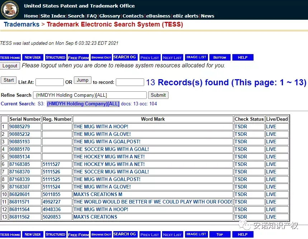
Task: Click the USPTO eagle seal logo
Action: (x=10, y=10)
